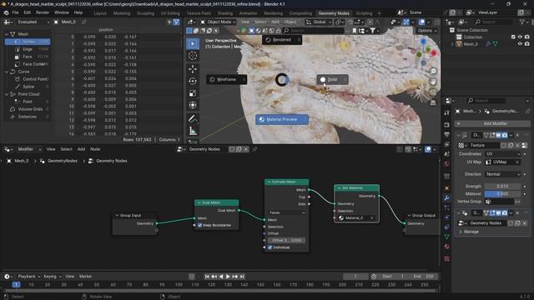Select the Measure tool in viewport toolbar

pyautogui.click(x=193, y=131)
